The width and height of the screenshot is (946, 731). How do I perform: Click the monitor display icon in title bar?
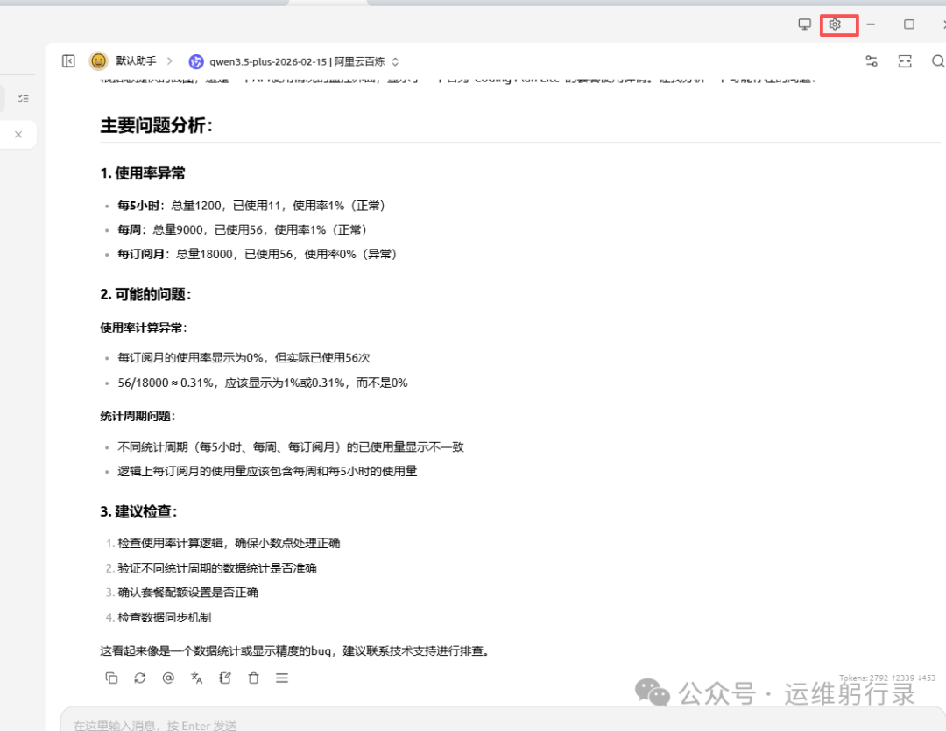(804, 25)
